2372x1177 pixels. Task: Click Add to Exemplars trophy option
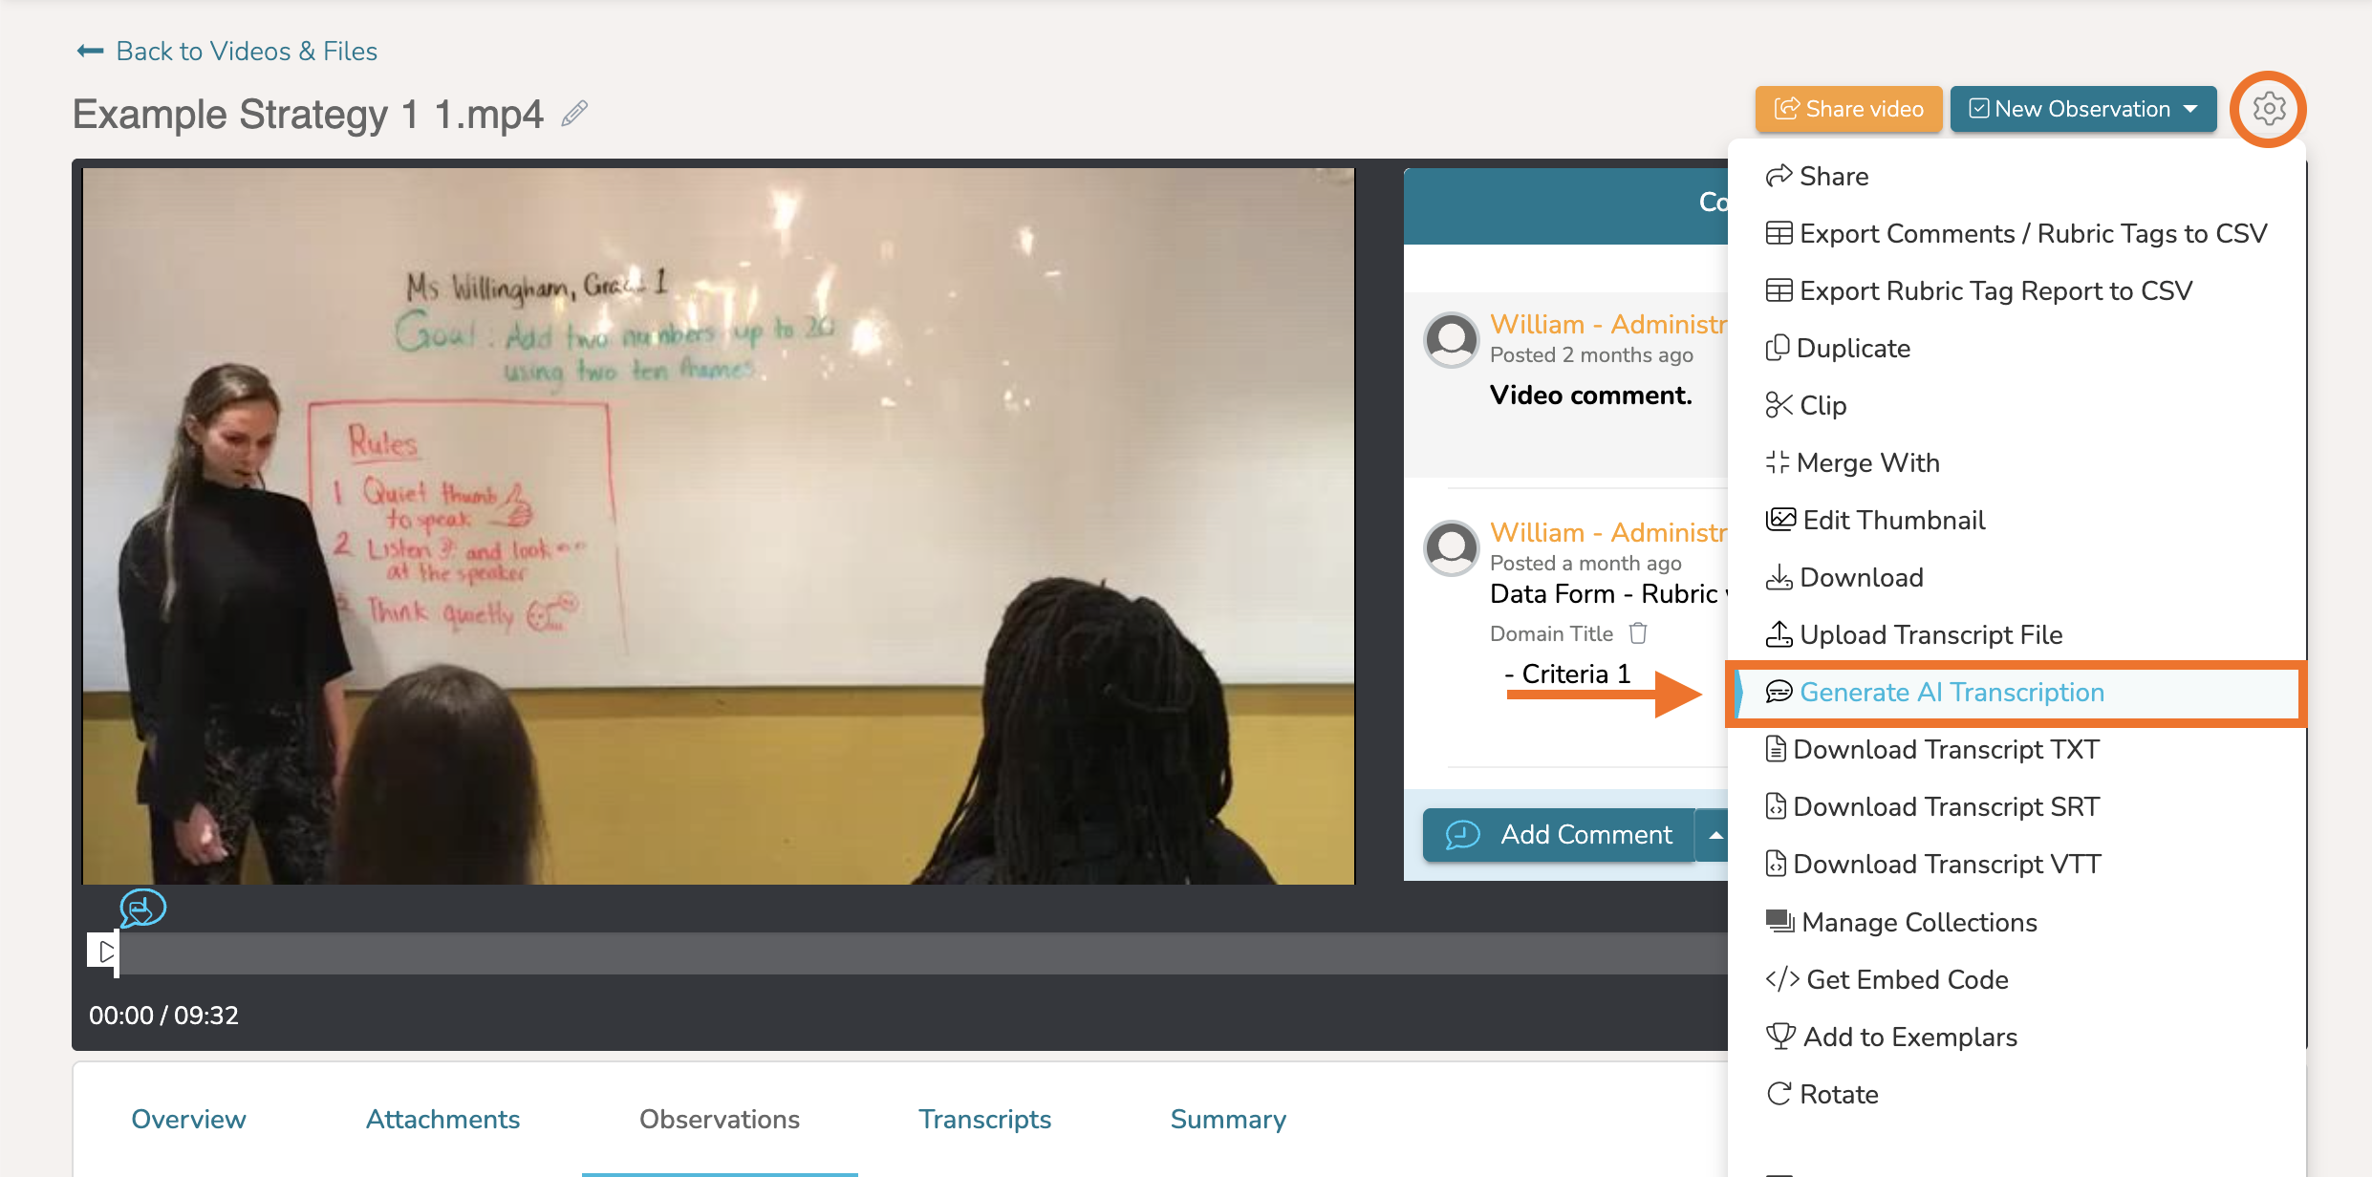point(1892,1037)
